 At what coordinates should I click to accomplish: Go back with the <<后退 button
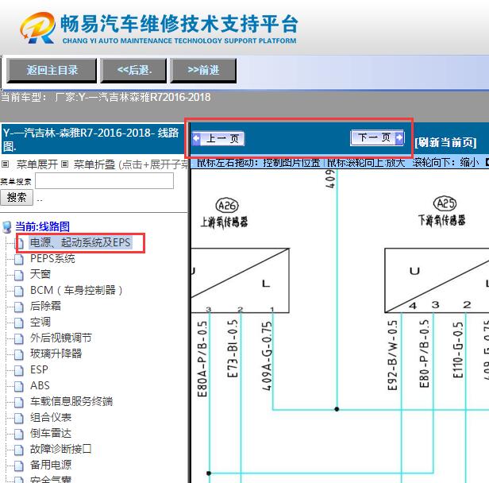pos(133,70)
